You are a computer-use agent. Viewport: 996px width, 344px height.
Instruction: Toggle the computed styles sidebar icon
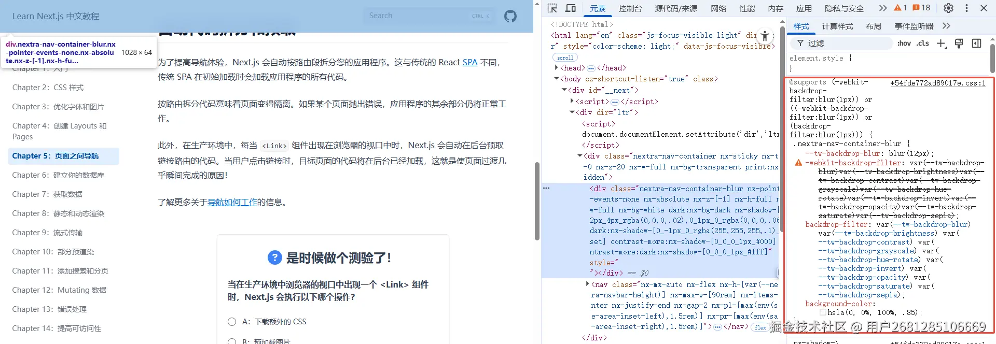tap(976, 44)
